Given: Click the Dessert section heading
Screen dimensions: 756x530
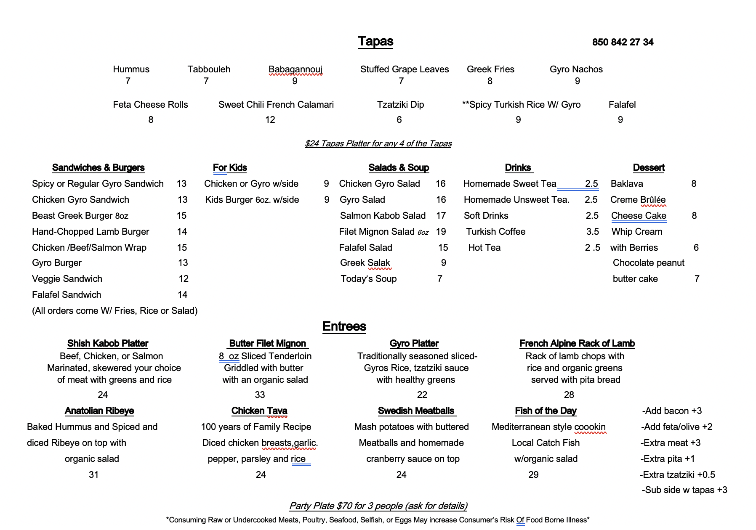Looking at the screenshot, I should coord(648,168).
